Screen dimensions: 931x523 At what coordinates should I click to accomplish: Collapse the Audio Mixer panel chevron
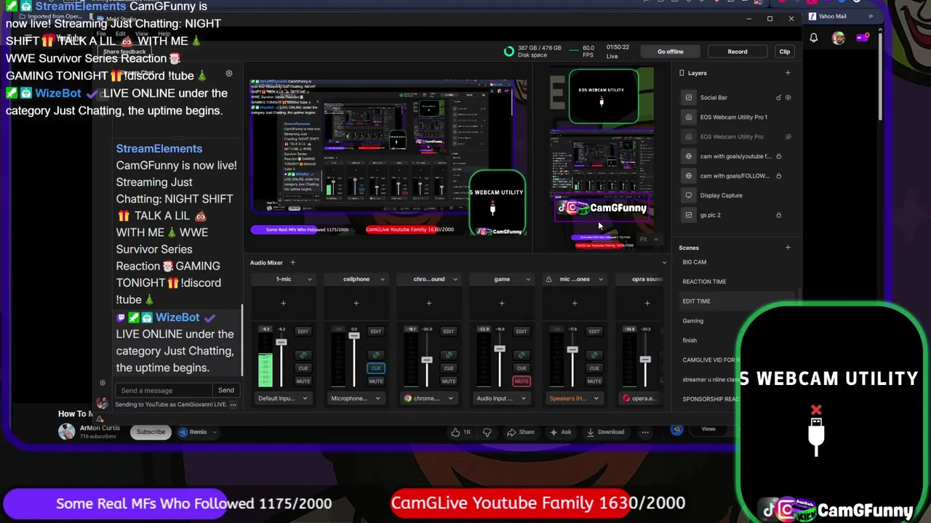point(664,262)
